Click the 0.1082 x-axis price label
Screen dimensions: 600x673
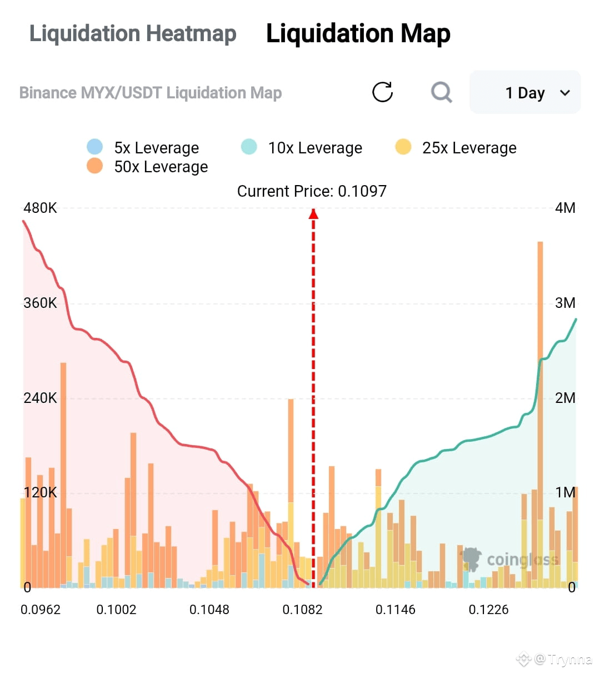click(302, 610)
